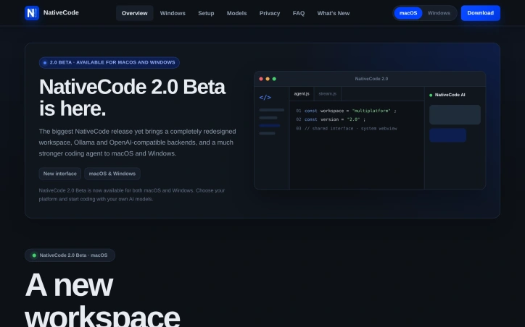Select macOS in the platform toggle
Image resolution: width=525 pixels, height=327 pixels.
408,13
